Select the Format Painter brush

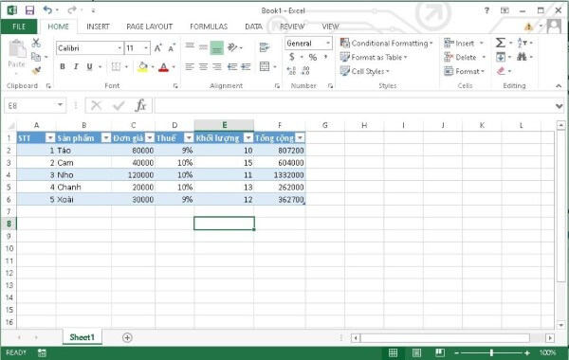pyautogui.click(x=36, y=70)
